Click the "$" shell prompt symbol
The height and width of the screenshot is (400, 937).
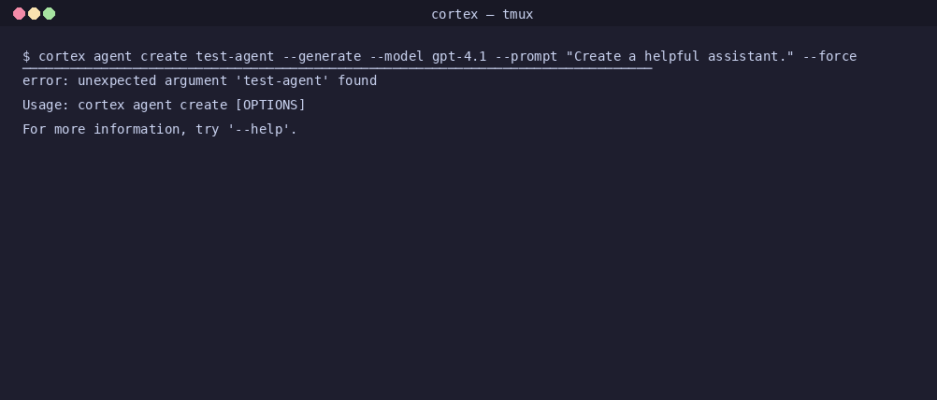26,56
